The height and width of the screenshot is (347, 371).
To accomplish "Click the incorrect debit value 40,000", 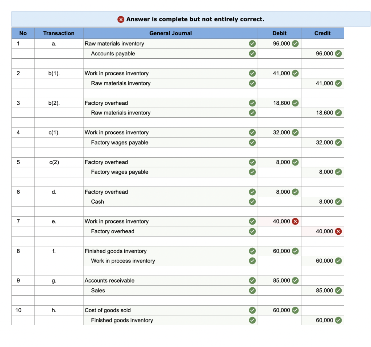I will tap(281, 221).
